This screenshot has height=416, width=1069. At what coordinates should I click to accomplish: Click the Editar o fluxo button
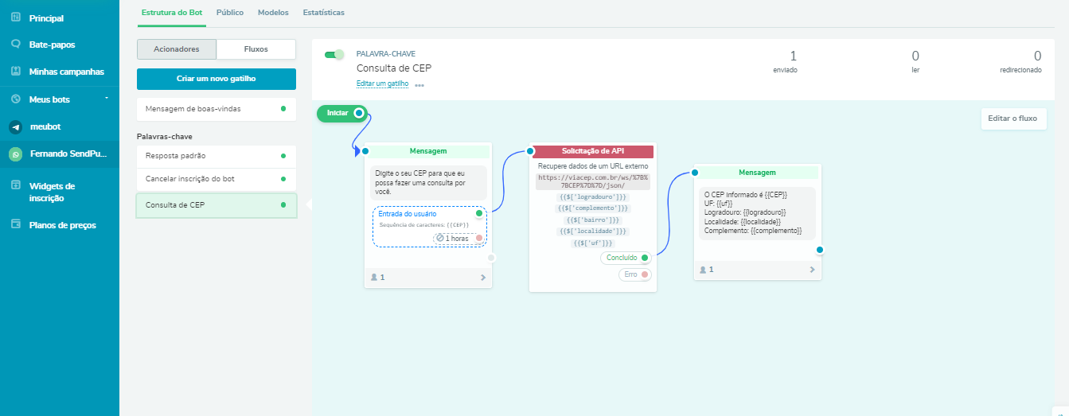[1013, 119]
